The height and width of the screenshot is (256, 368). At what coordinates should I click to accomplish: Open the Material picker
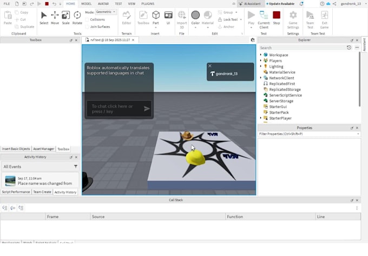point(208,18)
